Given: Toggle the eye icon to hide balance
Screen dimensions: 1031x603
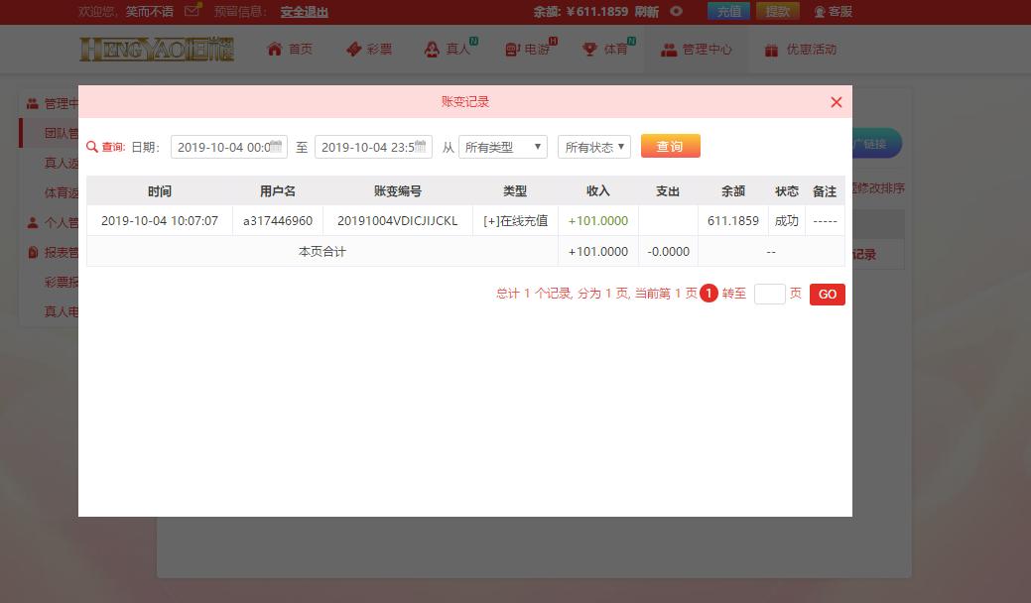Looking at the screenshot, I should coord(676,11).
